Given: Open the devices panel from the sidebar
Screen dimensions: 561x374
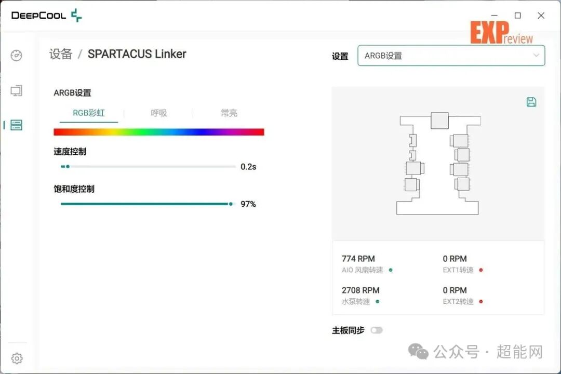Looking at the screenshot, I should click(16, 125).
